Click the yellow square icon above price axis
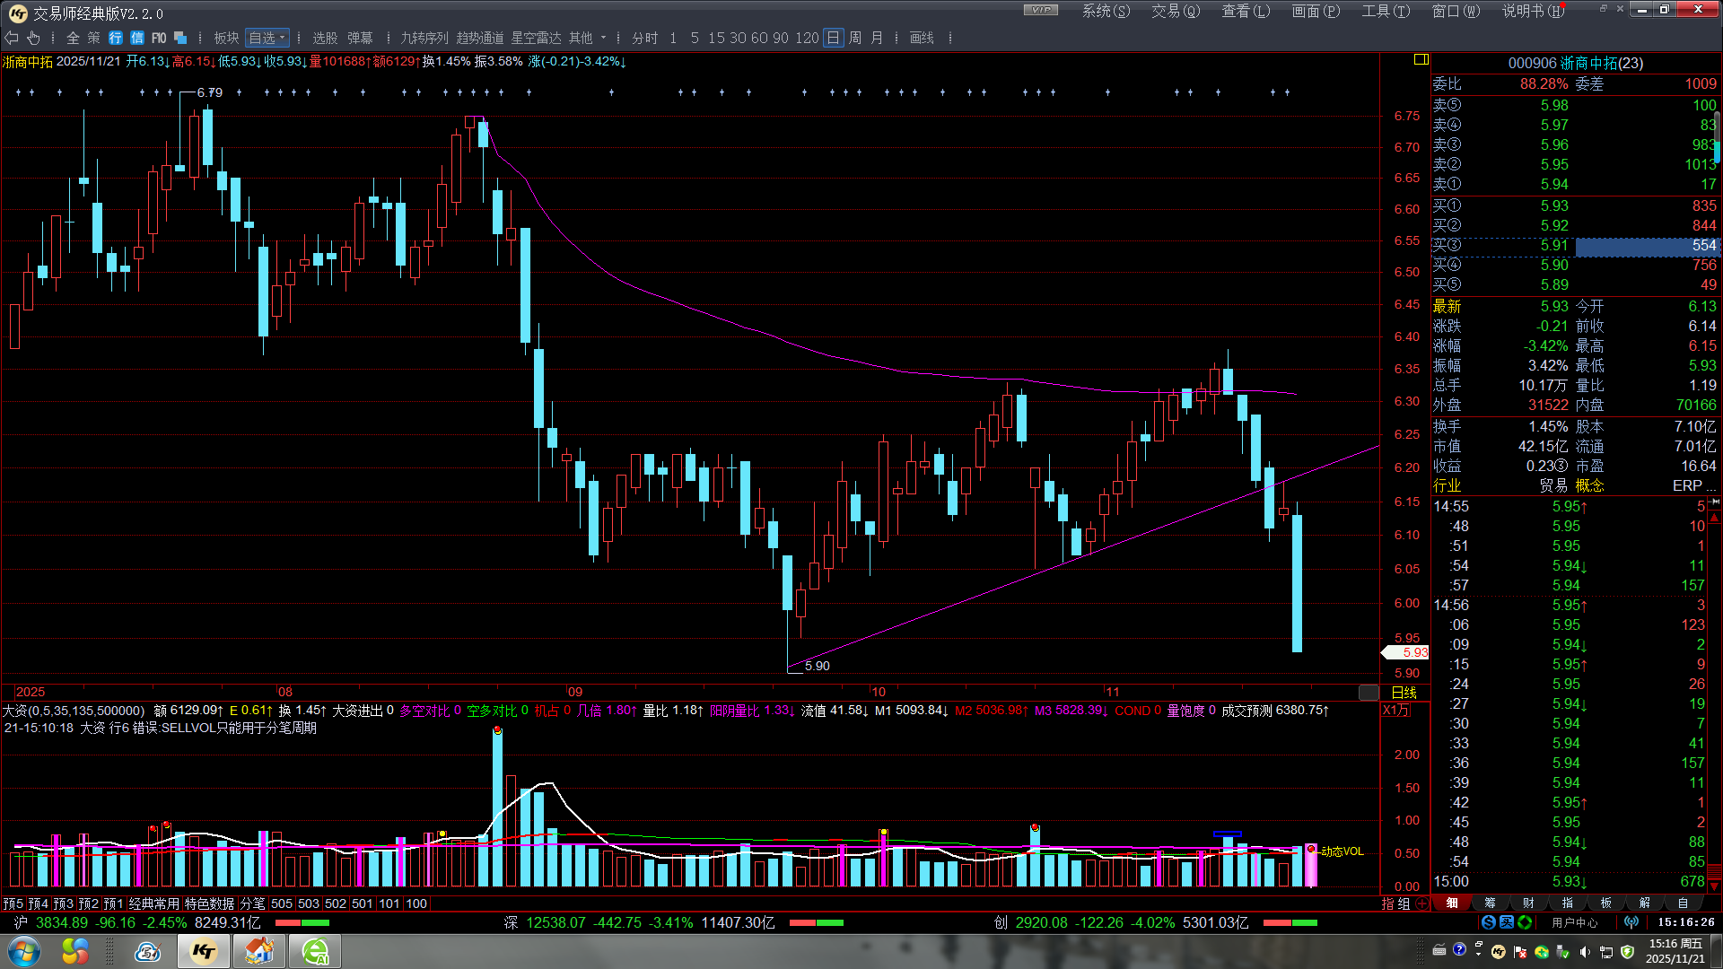1723x969 pixels. pyautogui.click(x=1421, y=59)
